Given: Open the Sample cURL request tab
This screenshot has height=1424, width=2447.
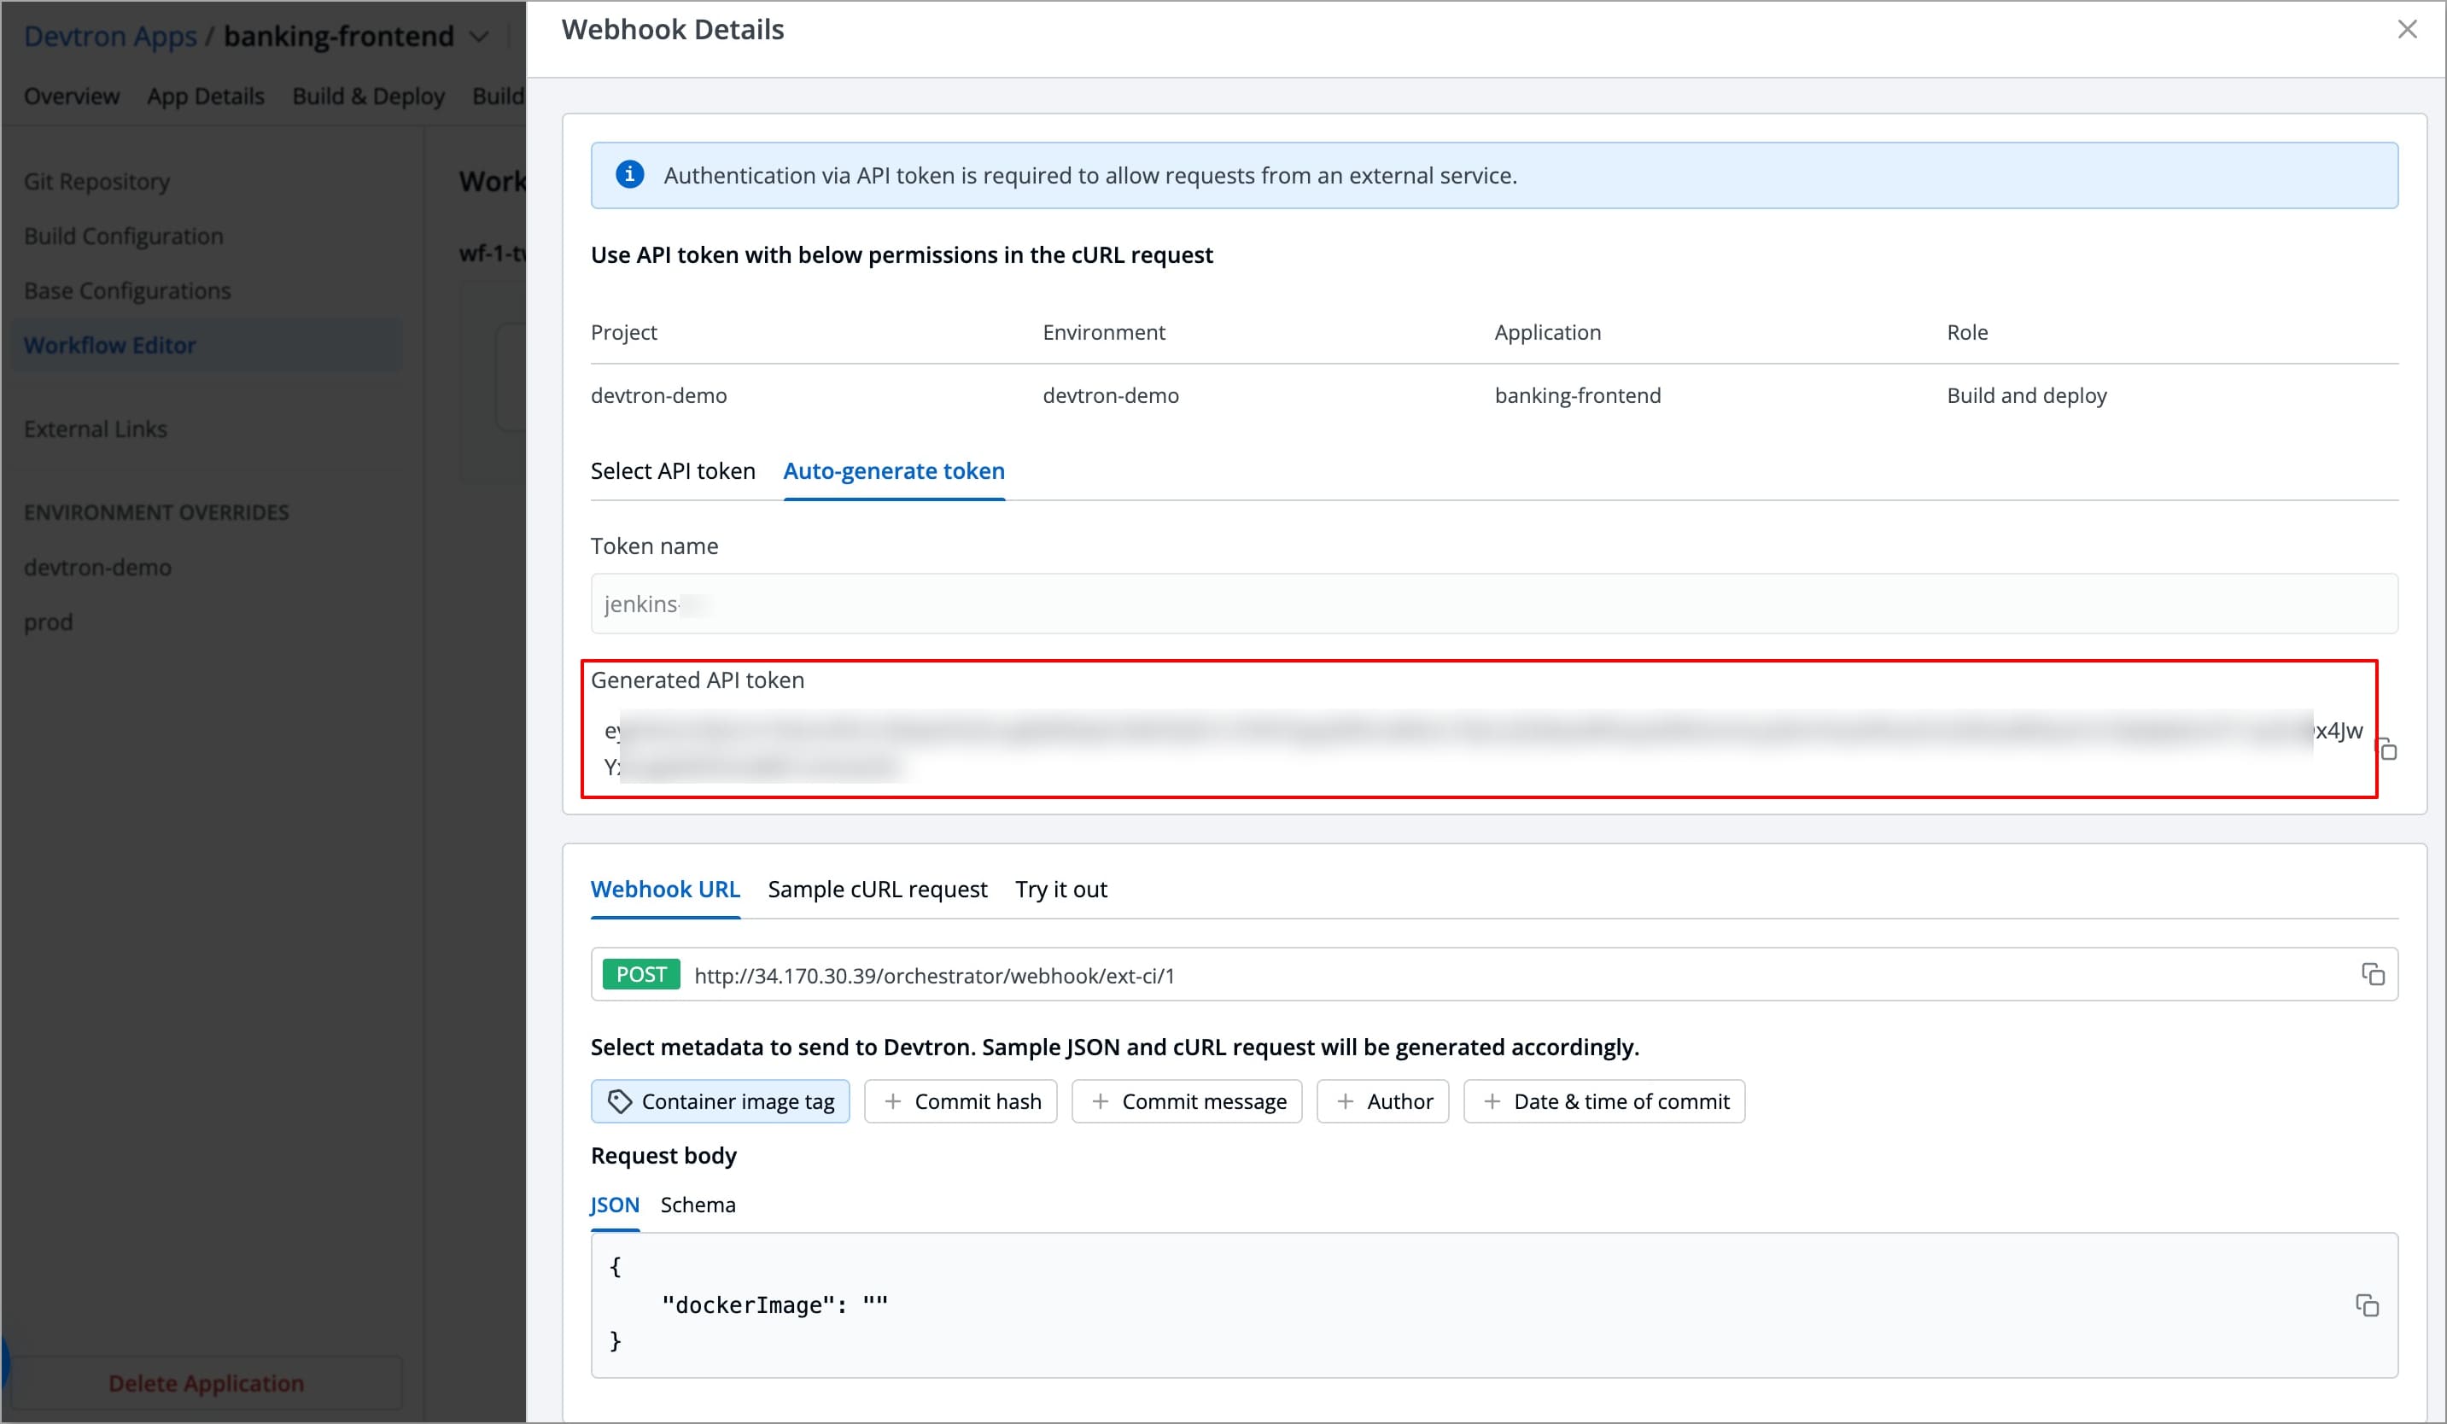Looking at the screenshot, I should click(877, 890).
